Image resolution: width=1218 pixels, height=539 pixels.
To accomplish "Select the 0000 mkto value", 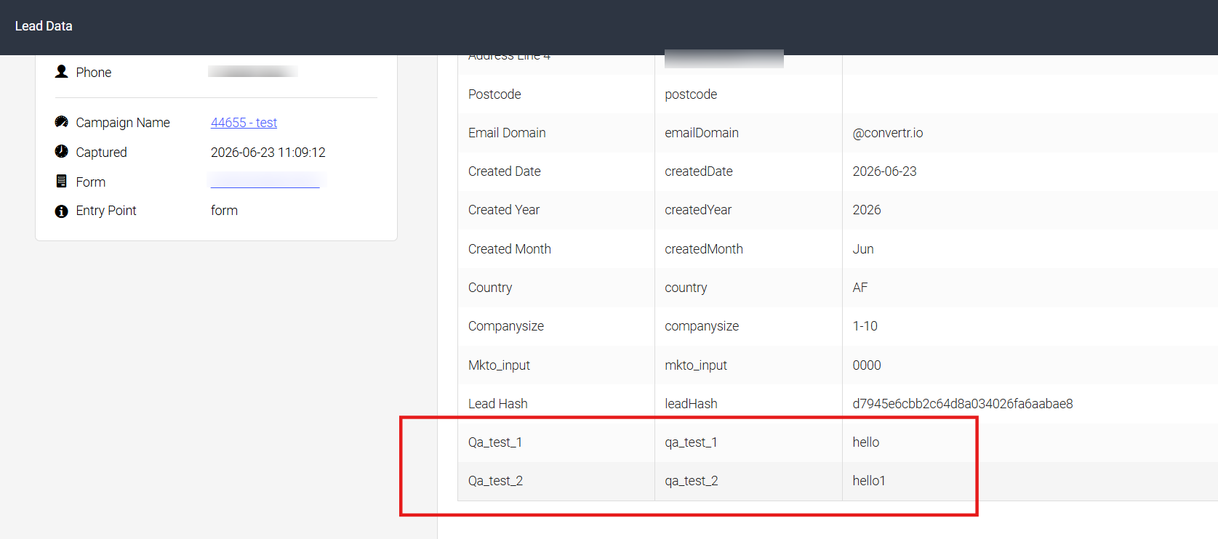I will [x=867, y=365].
